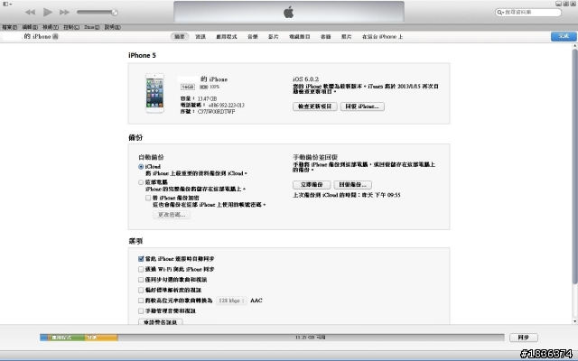Viewport: 578px width, 361px height.
Task: Click the blue audio segment in capacity bar
Action: point(44,338)
